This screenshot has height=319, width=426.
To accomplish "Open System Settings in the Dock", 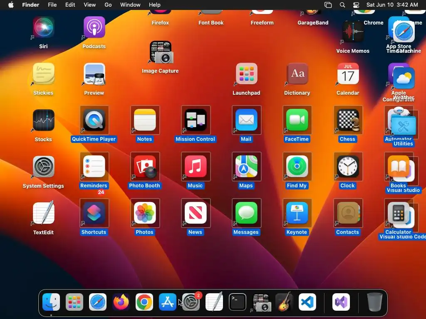I will point(191,302).
